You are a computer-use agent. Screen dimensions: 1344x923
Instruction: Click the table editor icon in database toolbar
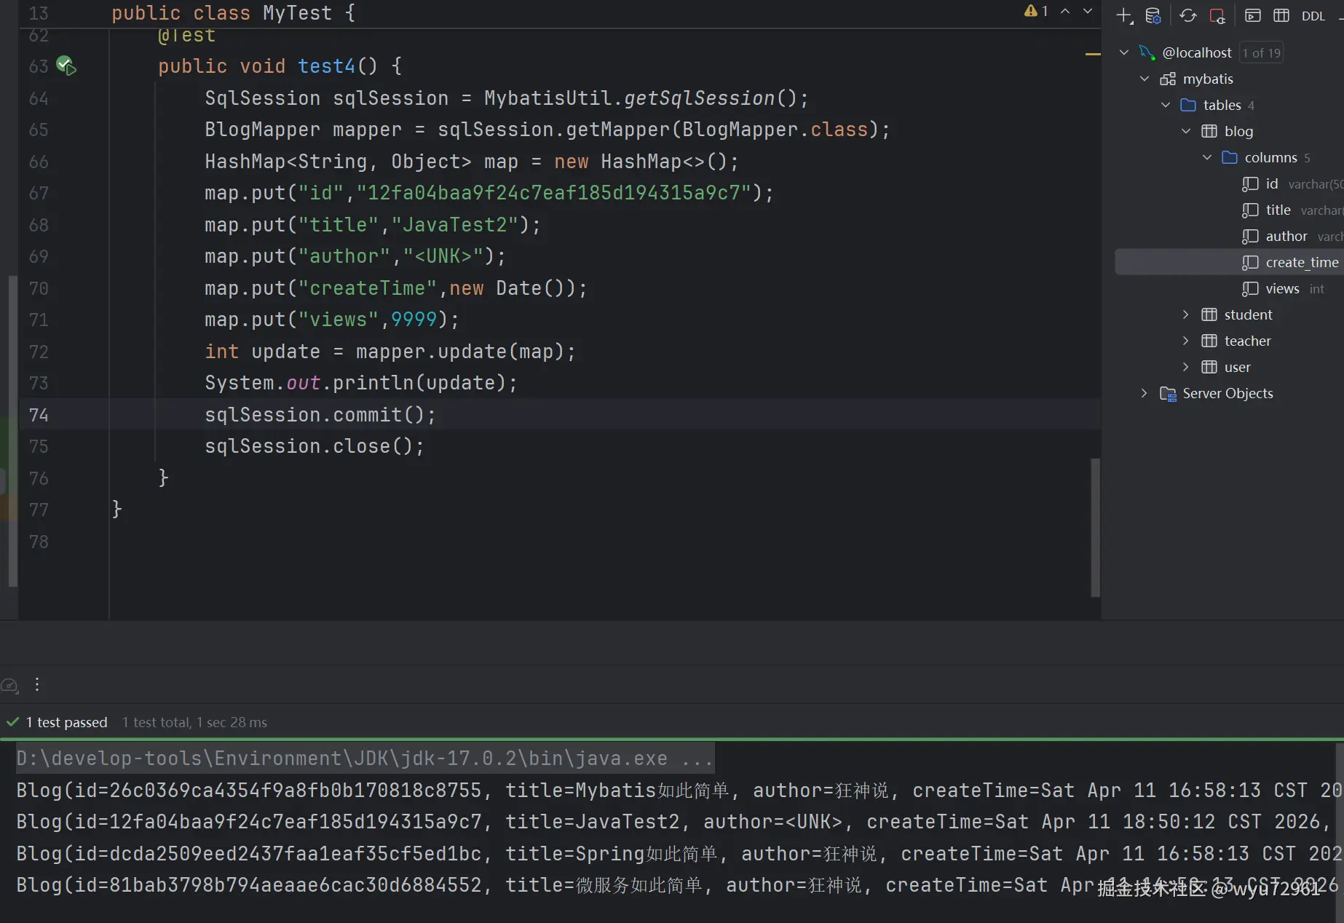pyautogui.click(x=1281, y=15)
